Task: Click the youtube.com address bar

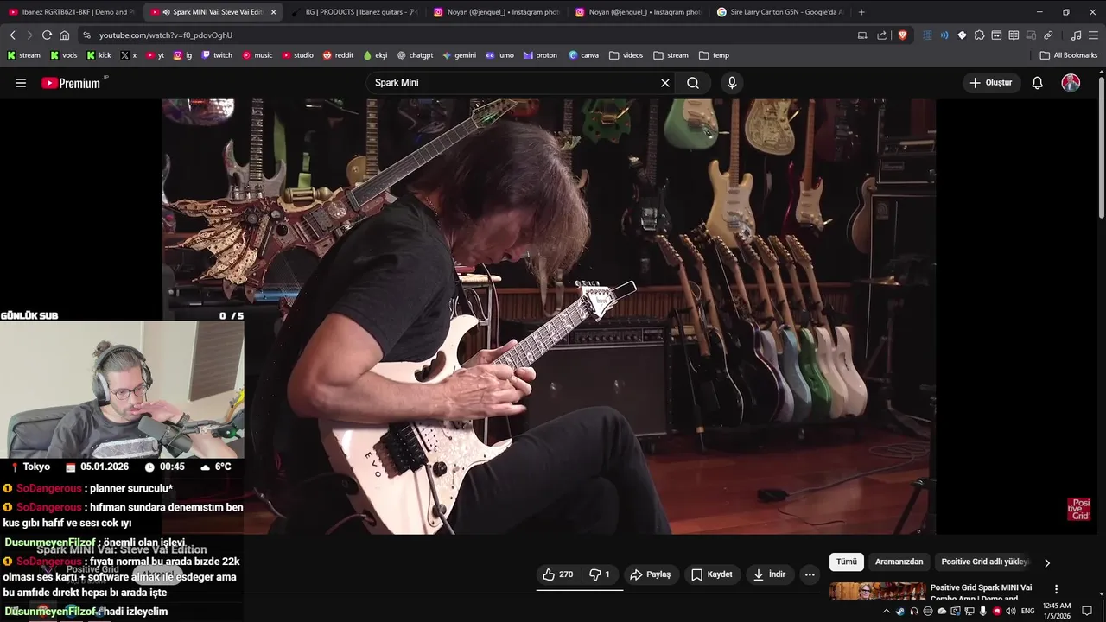Action: pos(467,35)
